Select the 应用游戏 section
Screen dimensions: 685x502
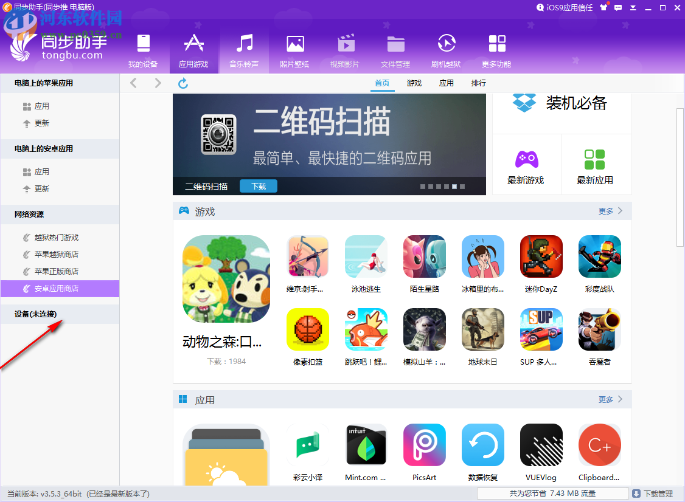pos(193,50)
